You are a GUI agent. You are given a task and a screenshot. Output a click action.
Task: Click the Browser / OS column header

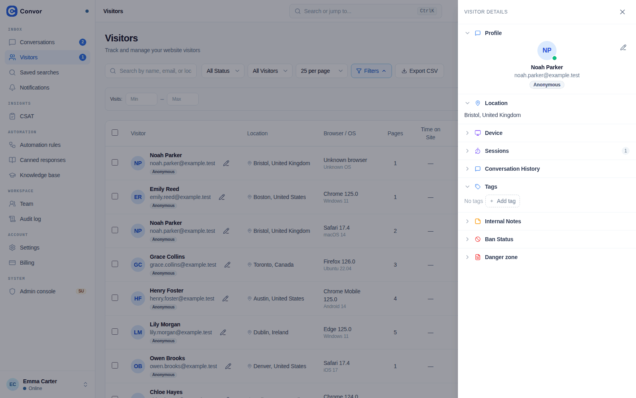[339, 133]
